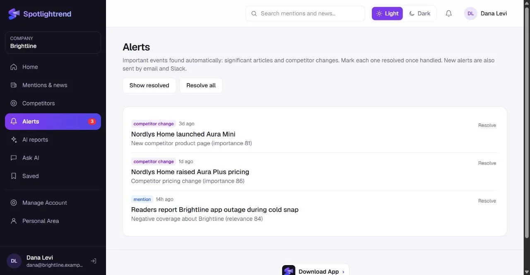Focus the Search mentions and news field

305,14
